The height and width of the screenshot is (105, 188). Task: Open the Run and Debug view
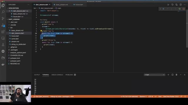tap(3, 25)
